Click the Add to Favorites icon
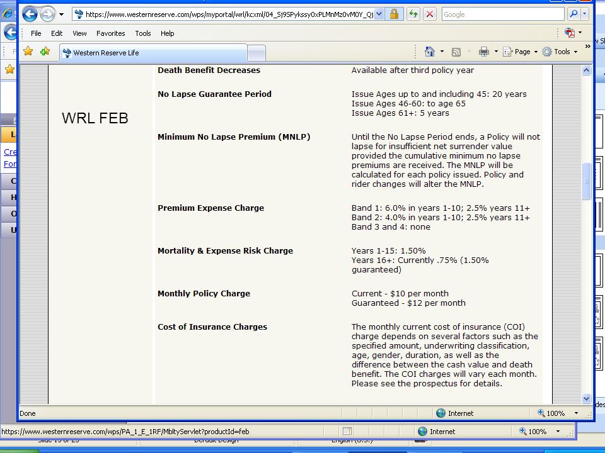Image resolution: width=605 pixels, height=453 pixels. 45,51
